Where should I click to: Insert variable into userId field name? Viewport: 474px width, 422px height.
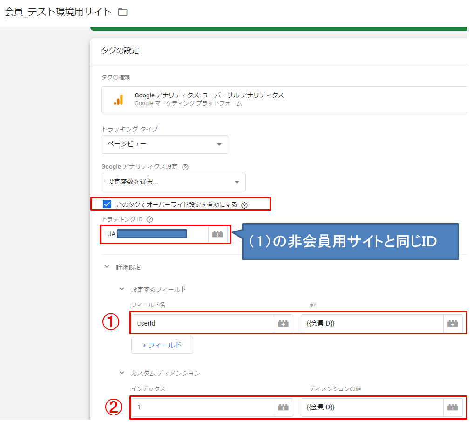click(283, 323)
